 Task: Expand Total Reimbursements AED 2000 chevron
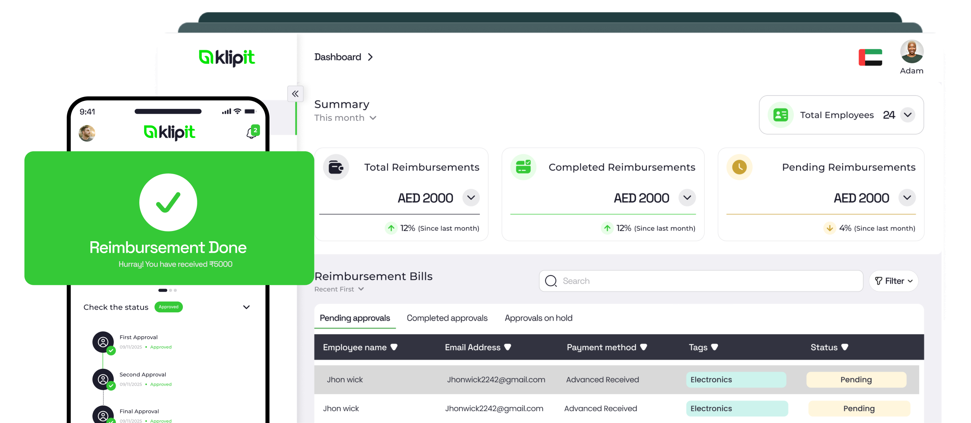click(471, 198)
